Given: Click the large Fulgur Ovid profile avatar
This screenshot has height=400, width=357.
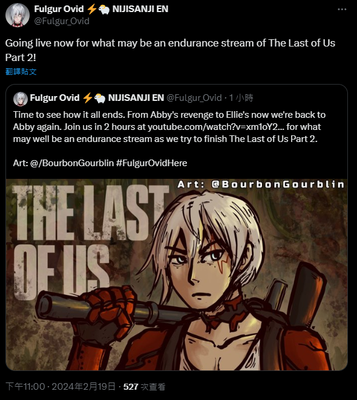Looking at the screenshot, I should [x=18, y=15].
